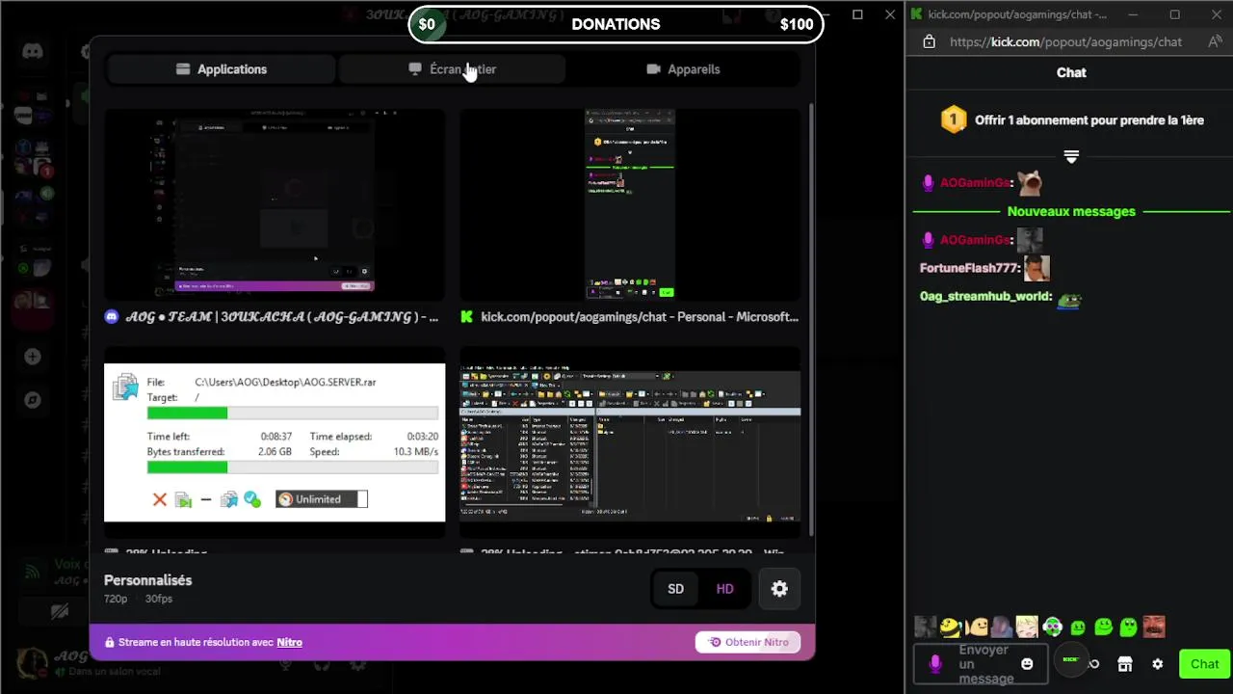
Task: Click the read aloud icon in address bar
Action: 1216,41
